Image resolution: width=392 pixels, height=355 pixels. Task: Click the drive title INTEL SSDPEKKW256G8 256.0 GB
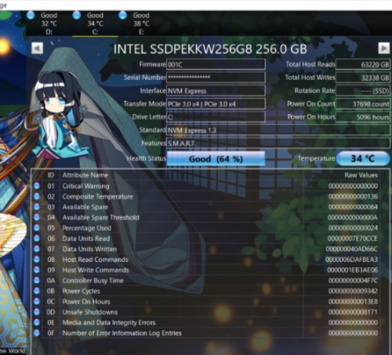pos(210,49)
